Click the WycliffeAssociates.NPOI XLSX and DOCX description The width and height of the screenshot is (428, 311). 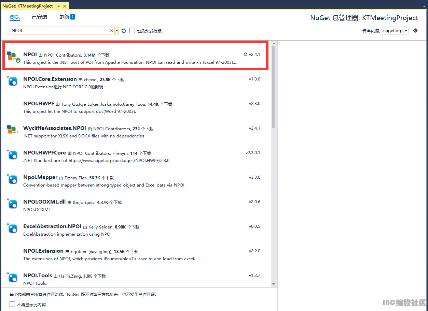pos(84,136)
